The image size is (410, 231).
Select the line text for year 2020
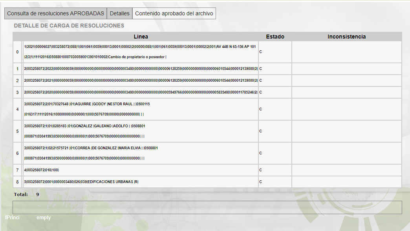(141, 92)
